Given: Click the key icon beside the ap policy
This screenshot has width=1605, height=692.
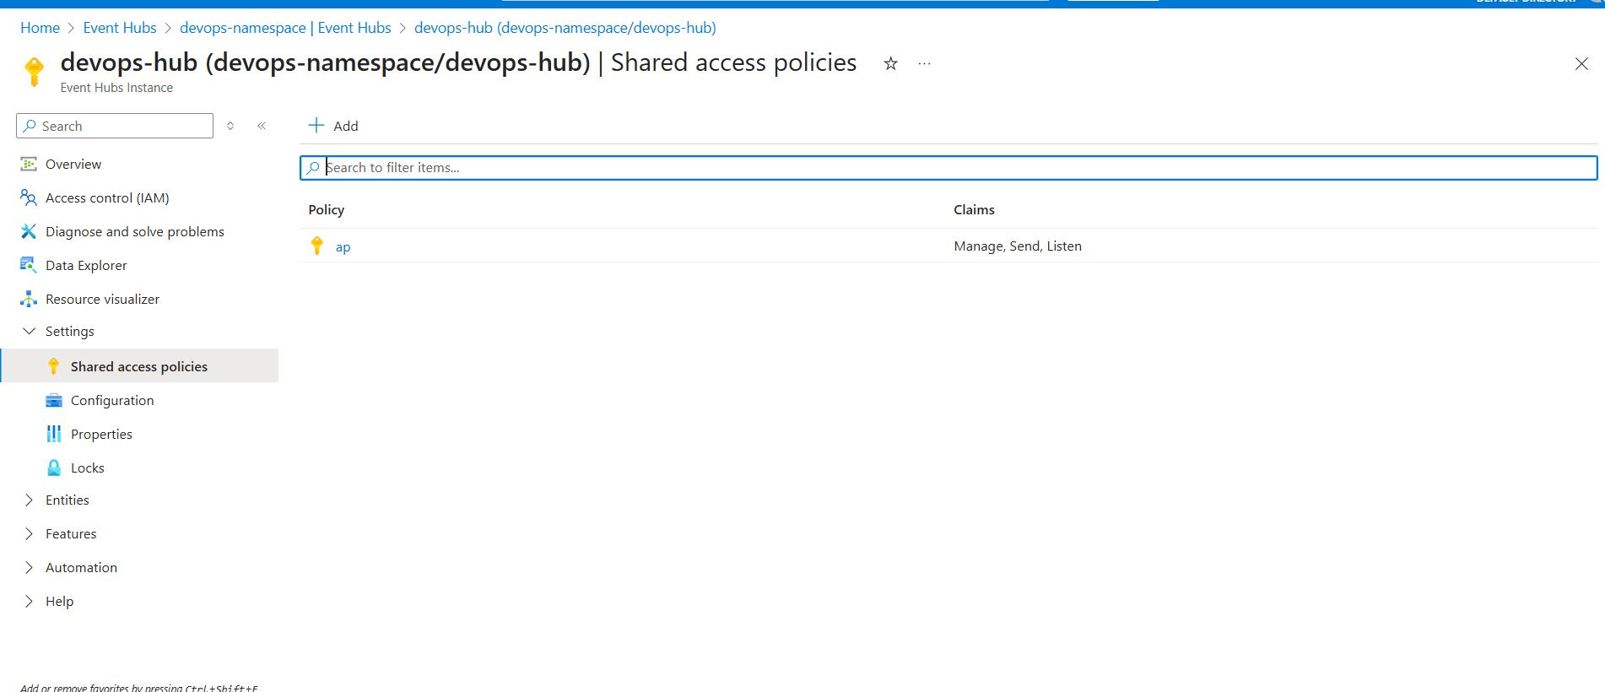Looking at the screenshot, I should coord(317,246).
